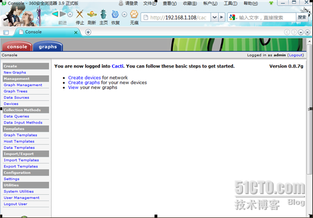Click the Restore closed pages icon
313x218 pixels.
tap(115, 14)
